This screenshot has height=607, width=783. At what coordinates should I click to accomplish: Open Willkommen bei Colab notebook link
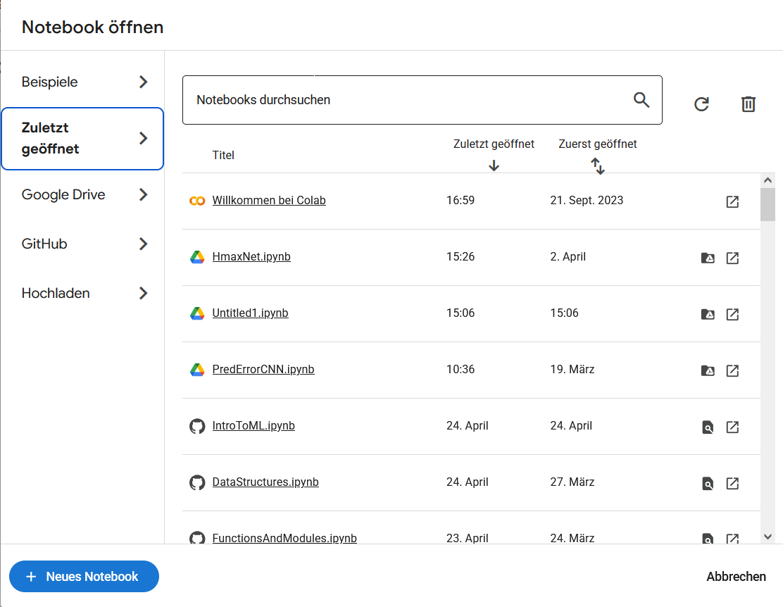(x=269, y=200)
